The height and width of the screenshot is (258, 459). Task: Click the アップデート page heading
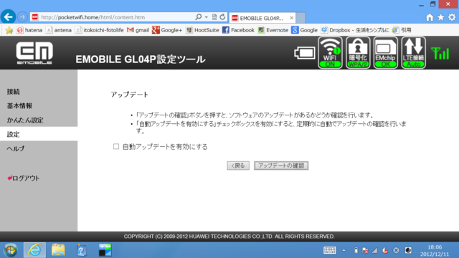[x=130, y=95]
